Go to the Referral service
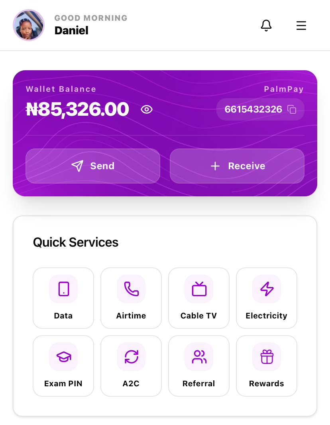This screenshot has height=425, width=330. pyautogui.click(x=199, y=366)
